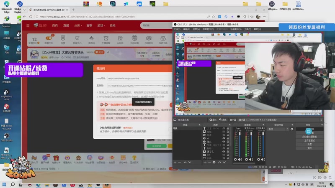Toggle visibility of the w1 source

(x=224, y=138)
